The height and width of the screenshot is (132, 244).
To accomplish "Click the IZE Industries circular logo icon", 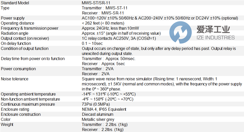I will pos(180,32).
